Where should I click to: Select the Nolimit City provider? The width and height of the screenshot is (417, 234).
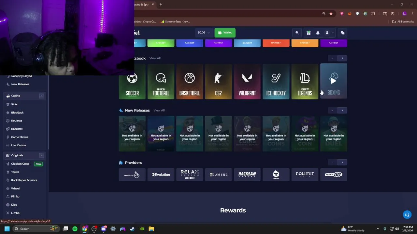pos(305,175)
